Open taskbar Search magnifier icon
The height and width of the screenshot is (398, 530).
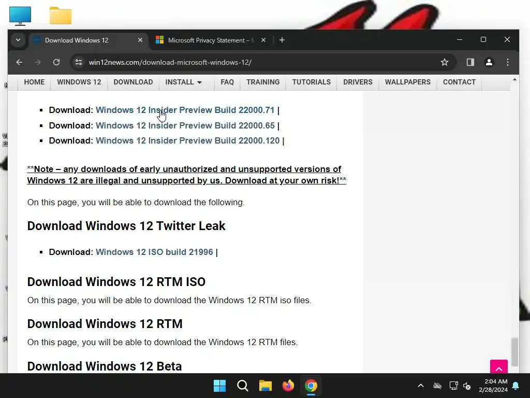pos(243,386)
